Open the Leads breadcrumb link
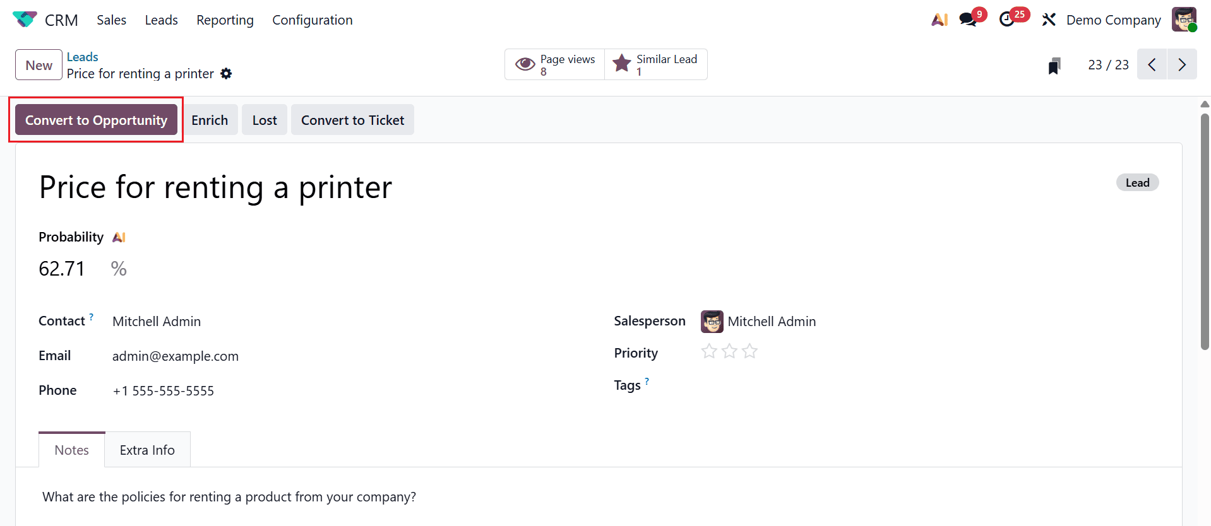 [x=82, y=57]
